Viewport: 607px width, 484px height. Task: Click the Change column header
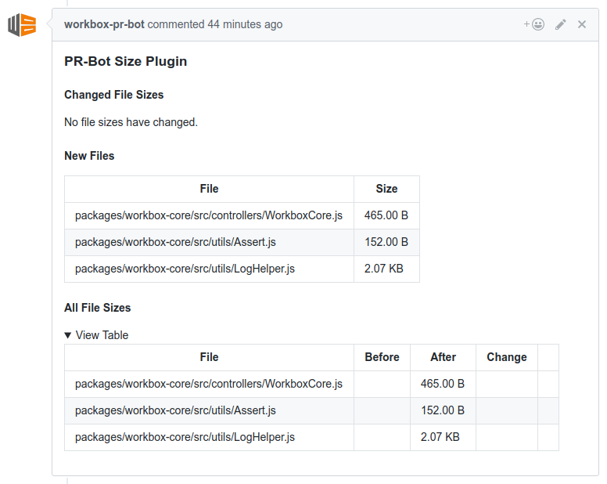(506, 357)
